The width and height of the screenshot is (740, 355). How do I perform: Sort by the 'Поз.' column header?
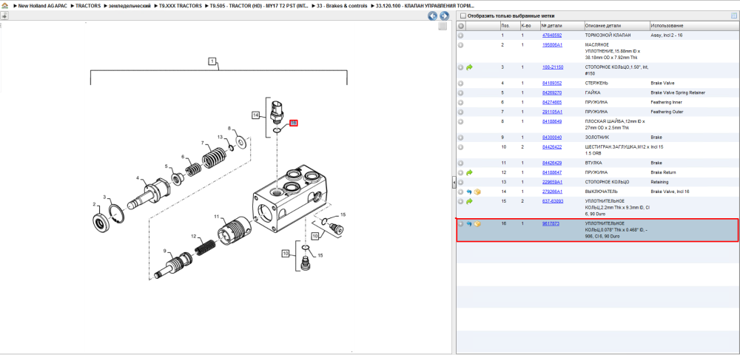[509, 25]
